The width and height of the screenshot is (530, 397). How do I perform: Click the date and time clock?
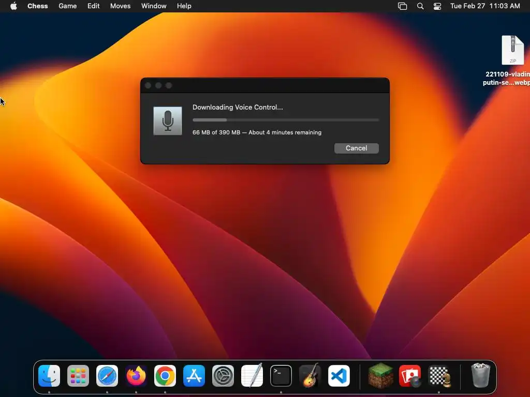click(485, 6)
